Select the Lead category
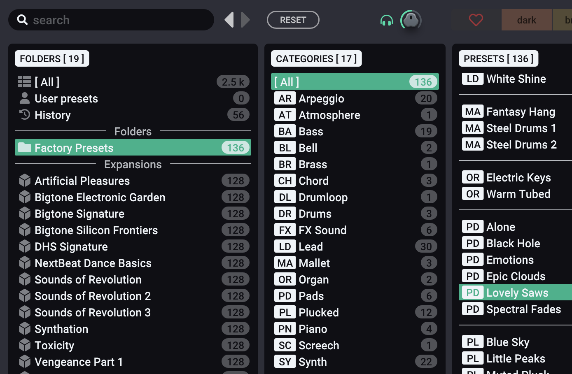Viewport: 572px width, 374px height. point(311,246)
